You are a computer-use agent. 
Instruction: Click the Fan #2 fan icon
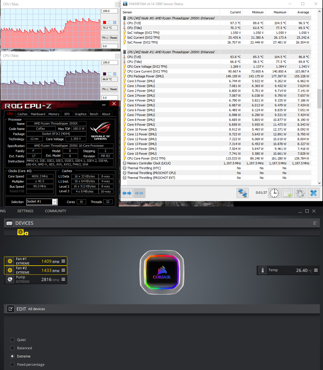pos(10,270)
